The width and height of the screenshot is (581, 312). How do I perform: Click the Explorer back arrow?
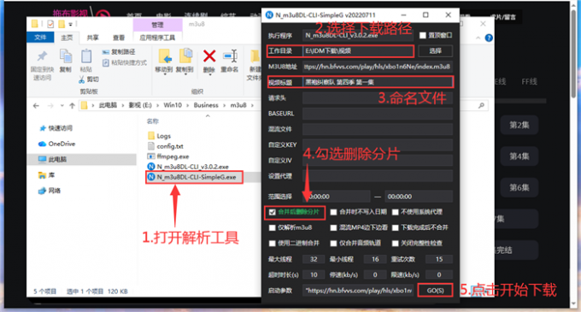pyautogui.click(x=36, y=106)
